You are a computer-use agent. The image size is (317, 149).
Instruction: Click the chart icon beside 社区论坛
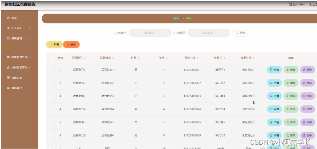click(8, 77)
